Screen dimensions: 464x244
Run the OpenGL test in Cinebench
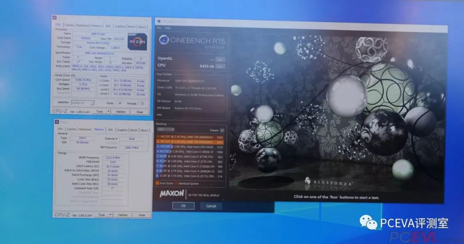click(x=220, y=59)
